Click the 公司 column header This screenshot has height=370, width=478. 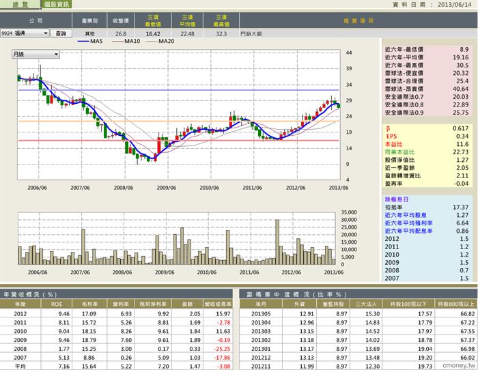[x=36, y=20]
